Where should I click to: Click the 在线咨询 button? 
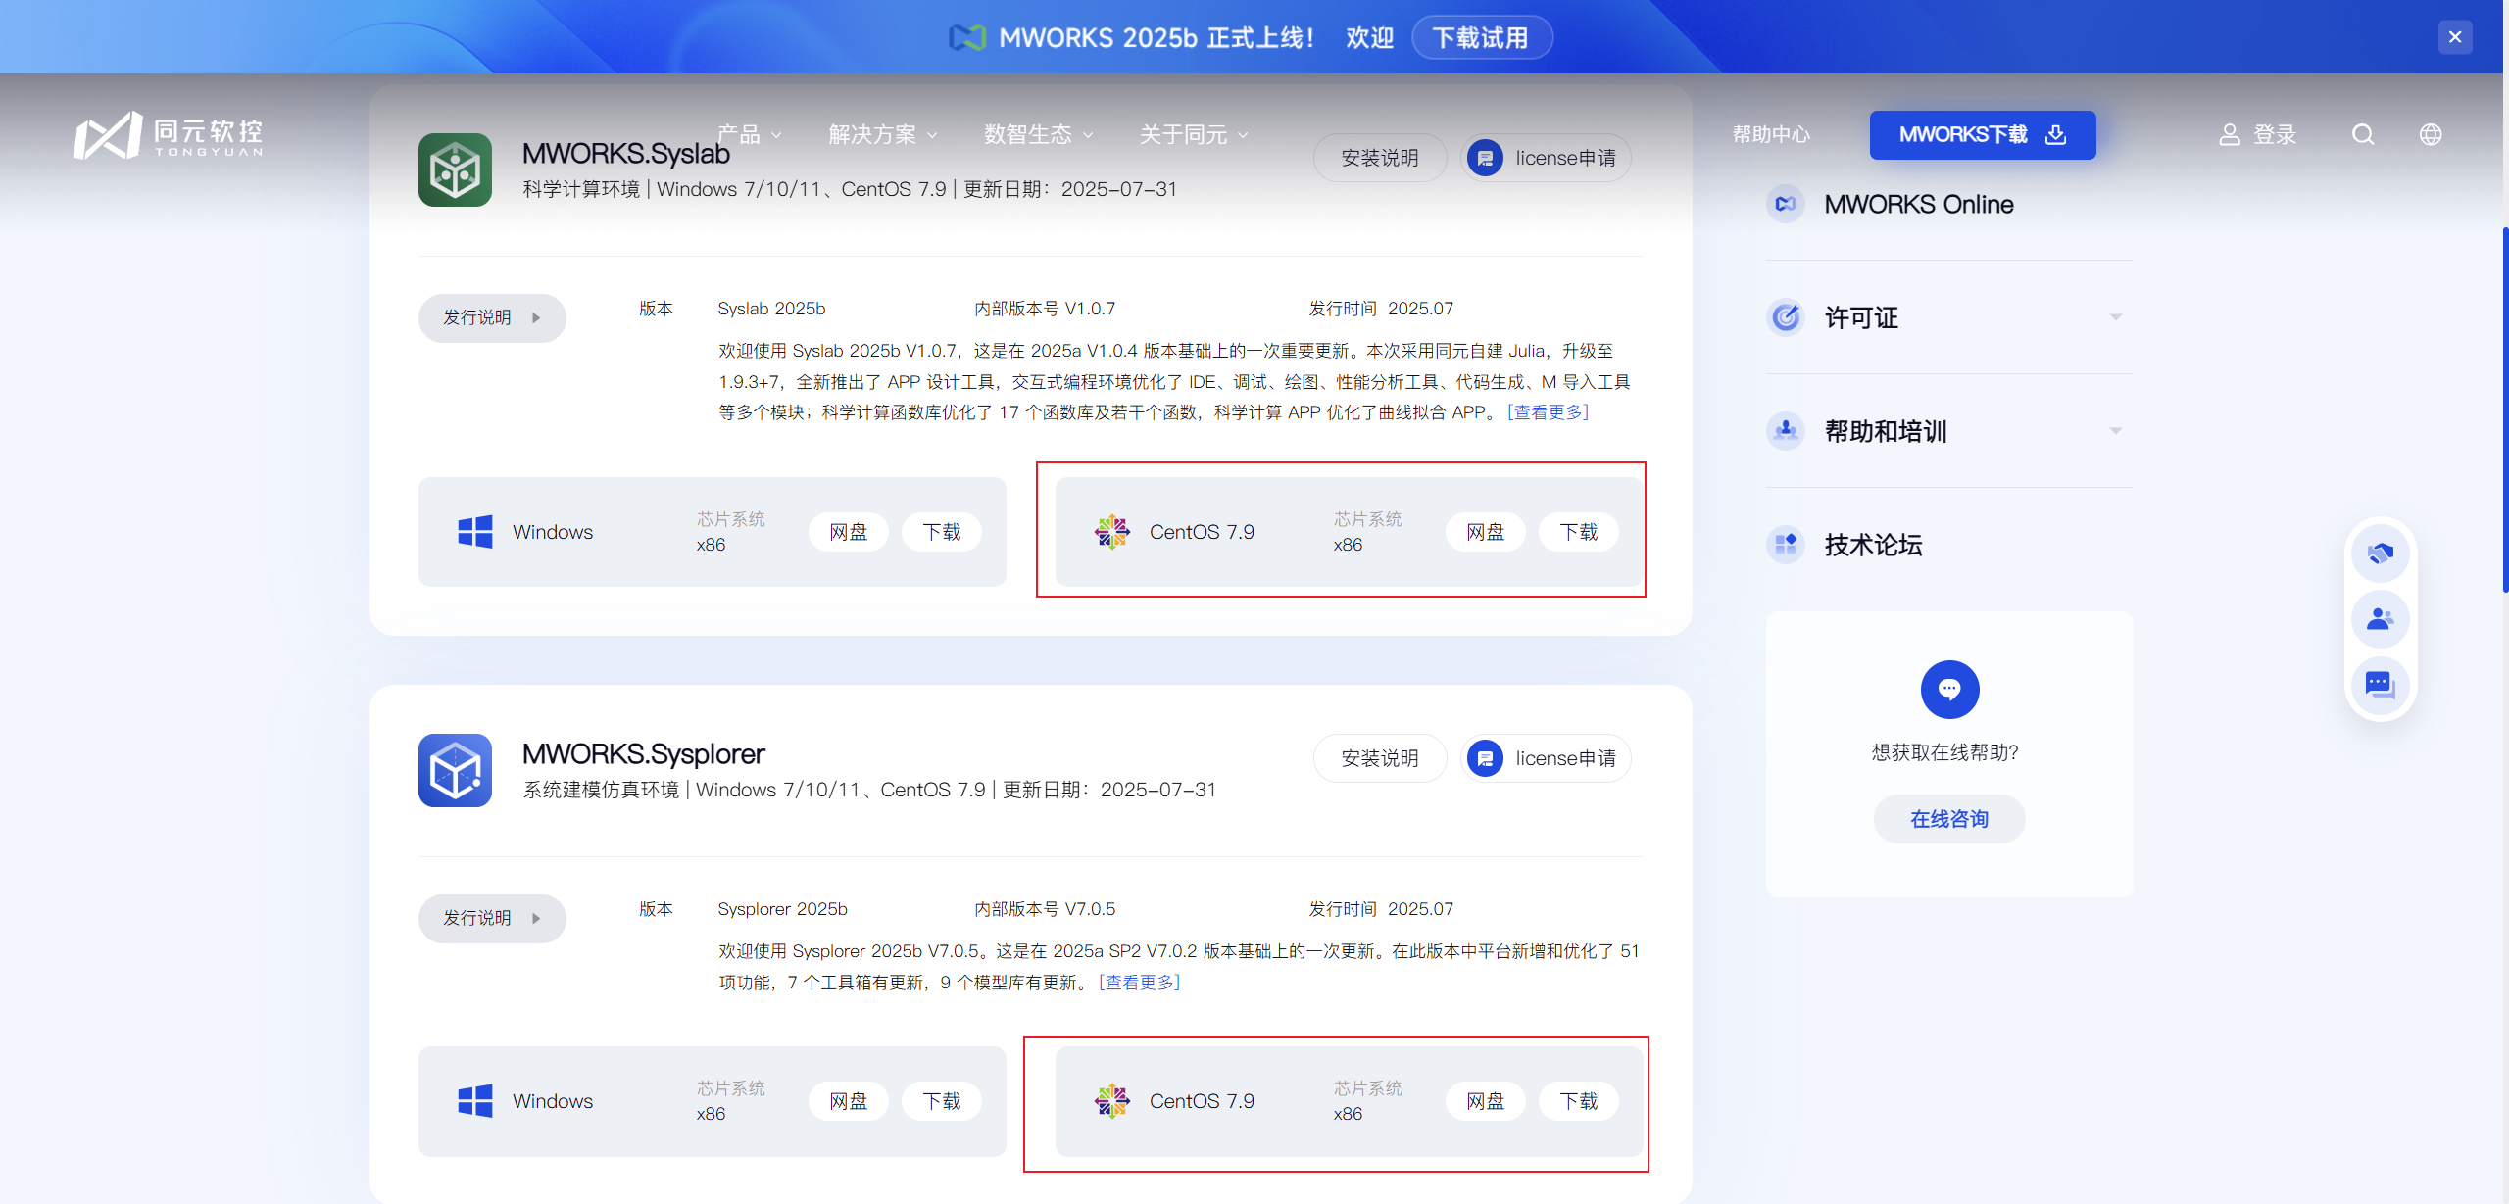[x=1949, y=819]
